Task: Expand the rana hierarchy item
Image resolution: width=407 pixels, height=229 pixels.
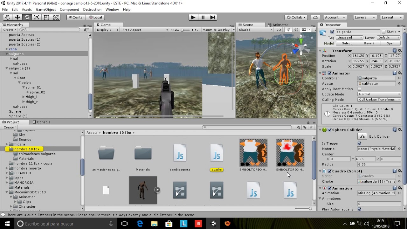Action: point(7,49)
